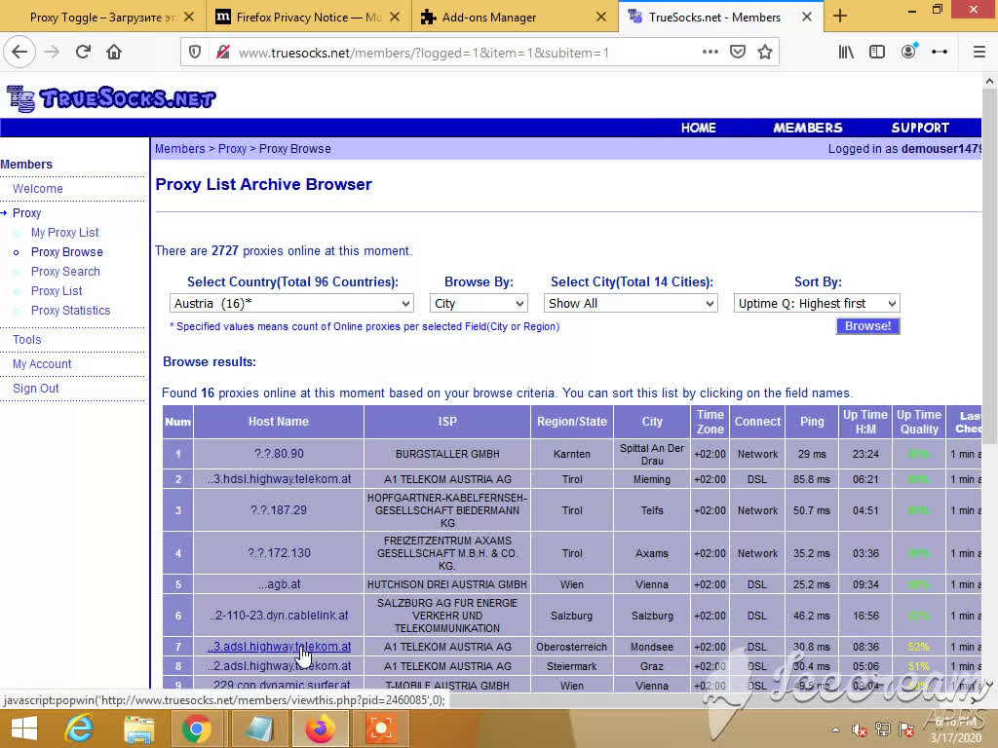Open the Tools sidebar link
Screen dimensions: 998x748
[x=26, y=340]
